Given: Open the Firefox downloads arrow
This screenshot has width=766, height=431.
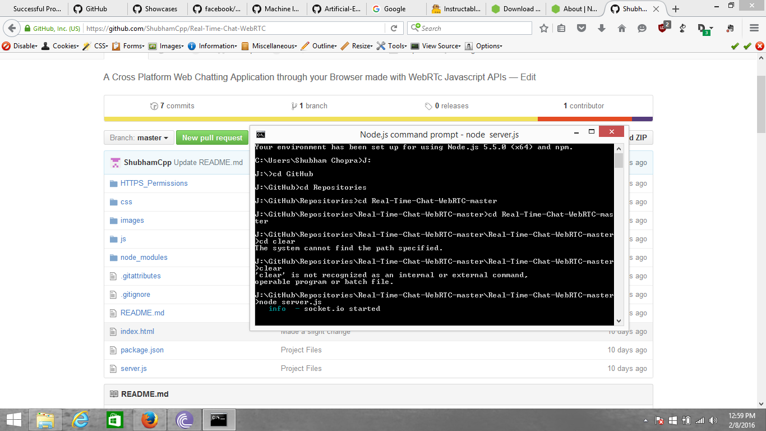Looking at the screenshot, I should point(602,28).
